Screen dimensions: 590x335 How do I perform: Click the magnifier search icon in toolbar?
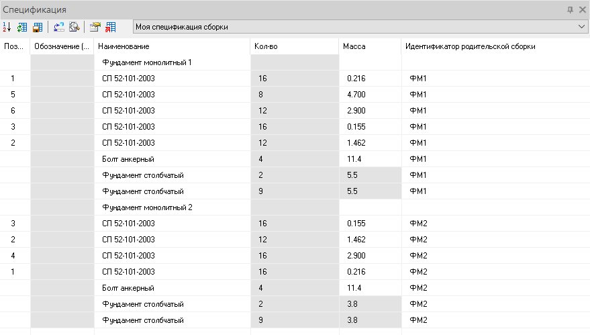[x=75, y=27]
